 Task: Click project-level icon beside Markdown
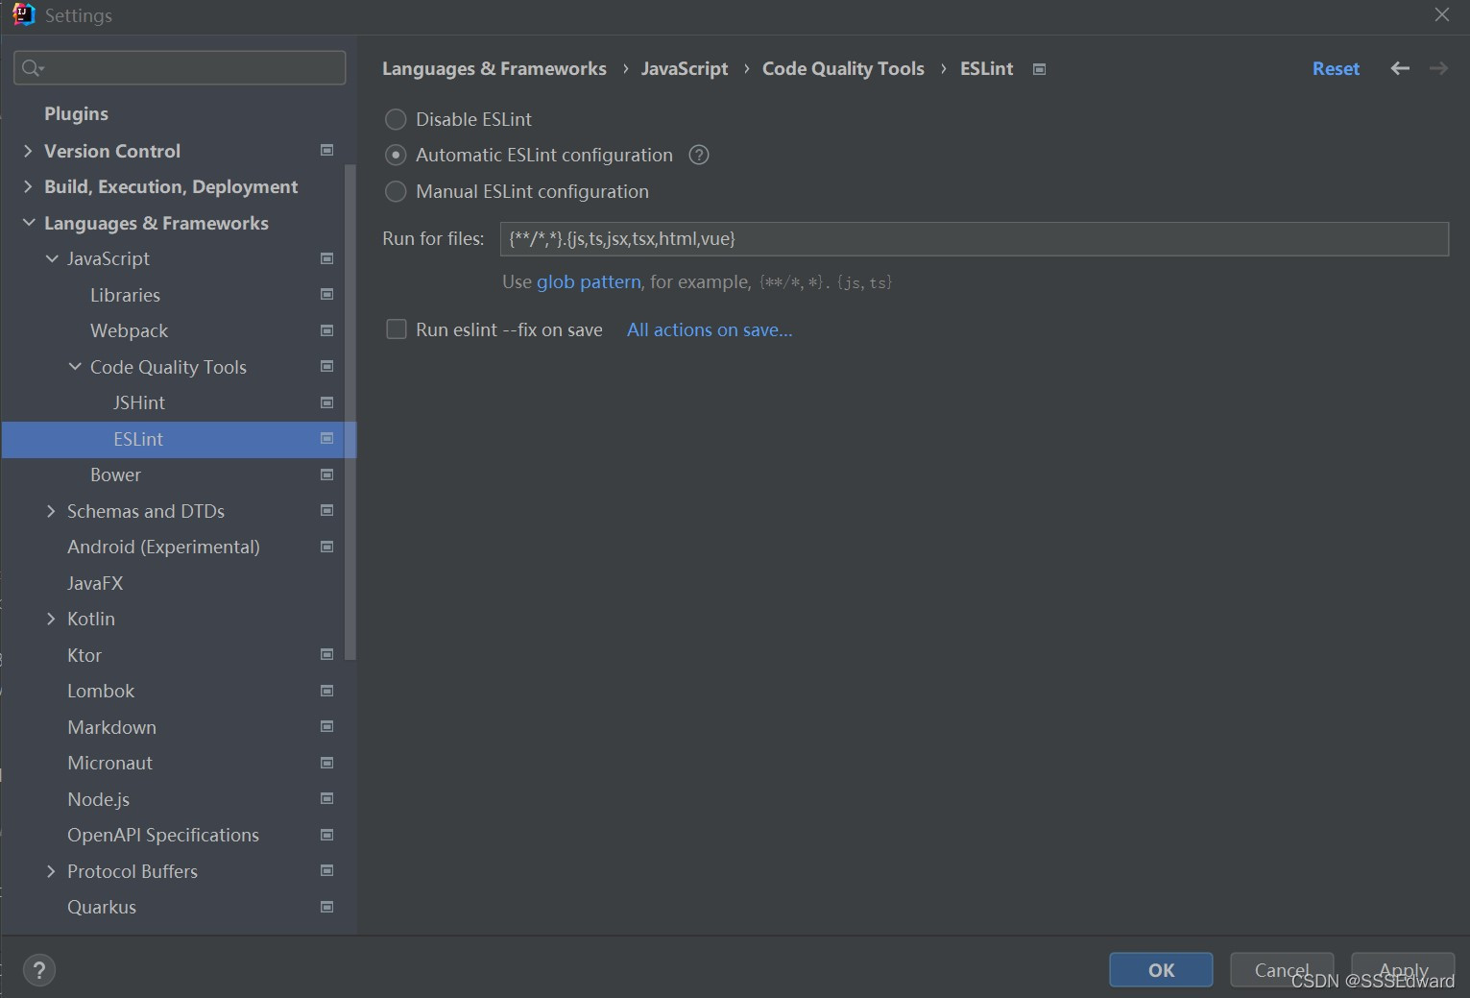[326, 727]
